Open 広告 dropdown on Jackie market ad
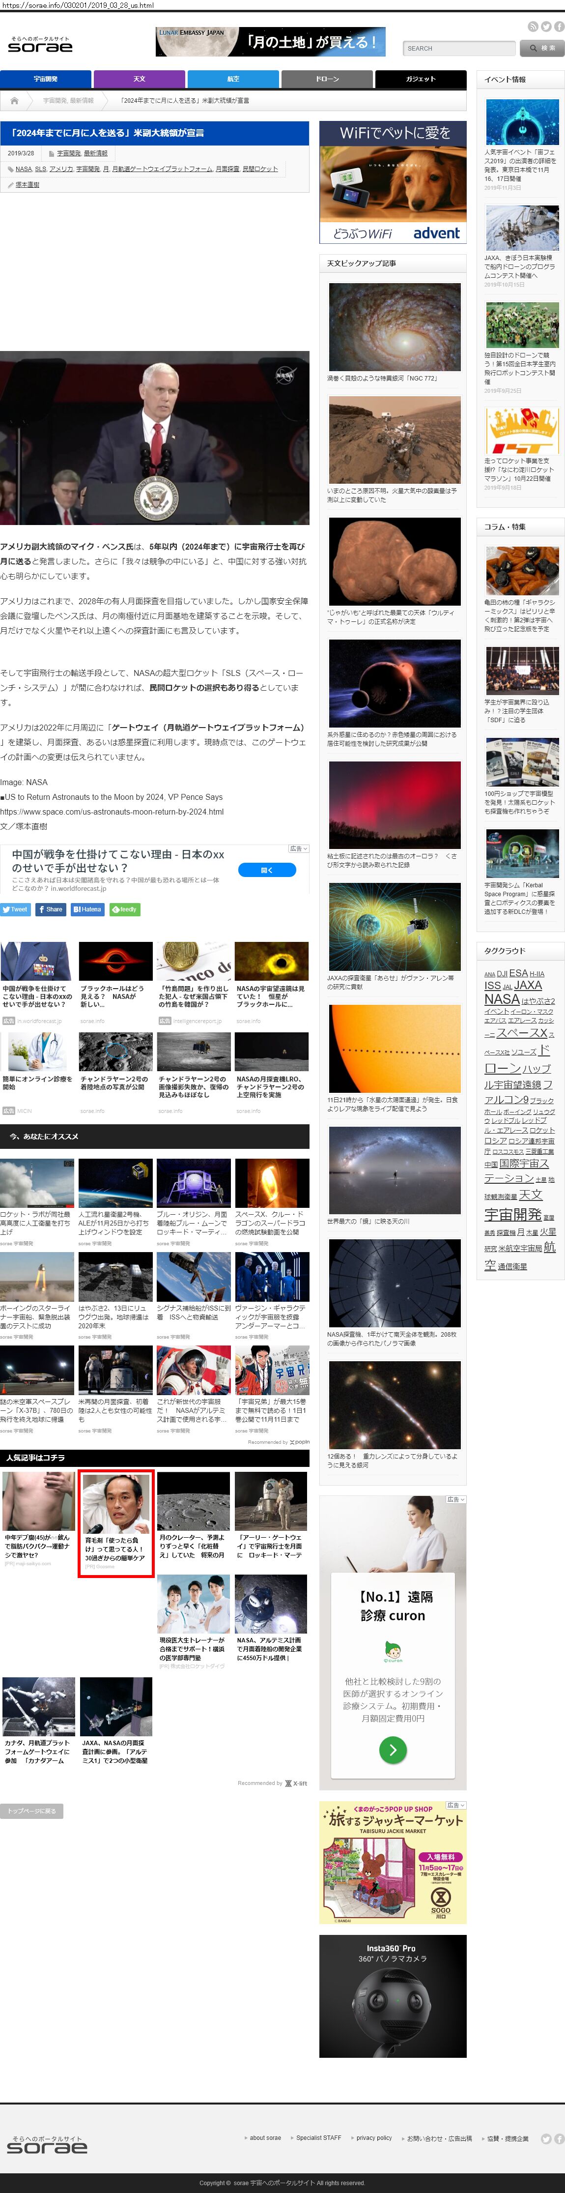This screenshot has width=565, height=2193. point(456,1805)
